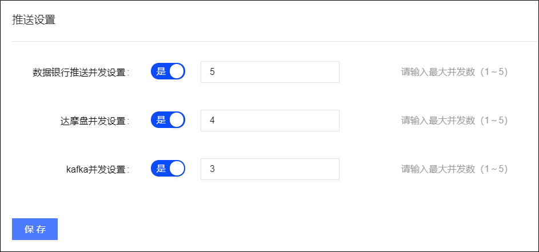This screenshot has height=252, width=539.
Task: Click the 达摩盘并发设置 label text
Action: tap(95, 121)
